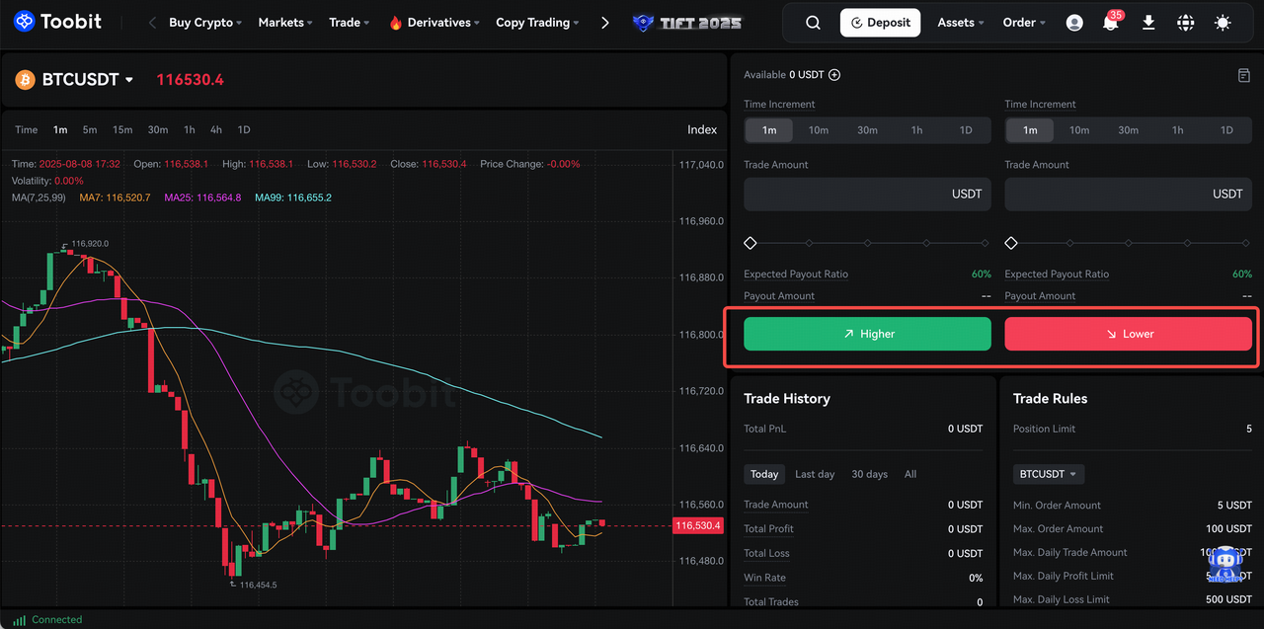Viewport: 1264px width, 629px height.
Task: Place a Lower prediction
Action: [1129, 334]
